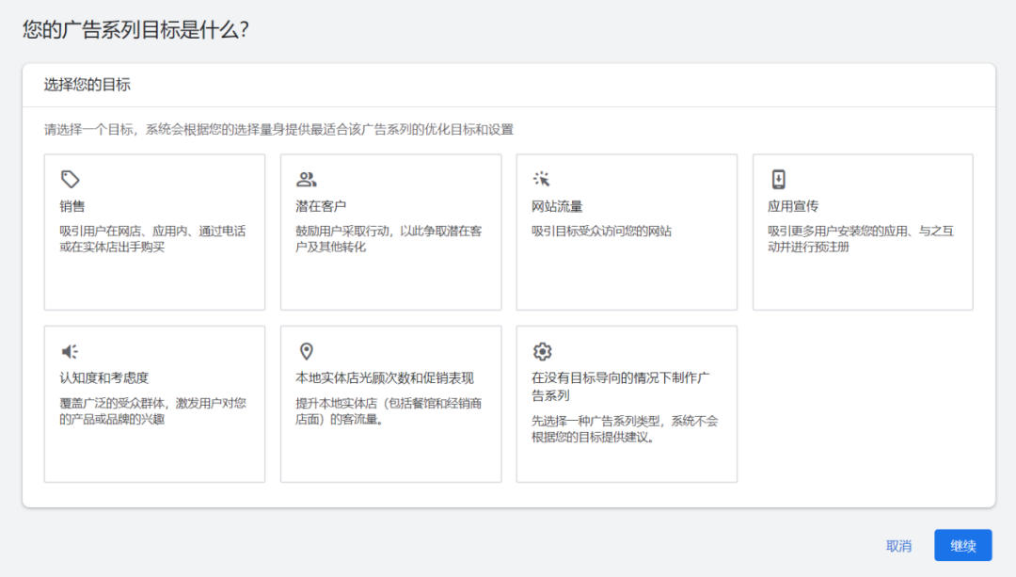Choose the 潜在客户 goal card
This screenshot has height=577, width=1016.
coord(390,232)
